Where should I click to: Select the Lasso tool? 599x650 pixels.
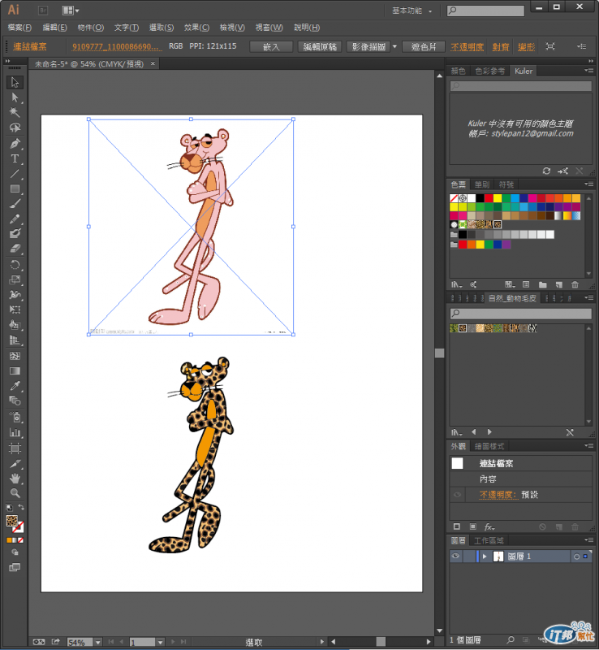tap(15, 128)
